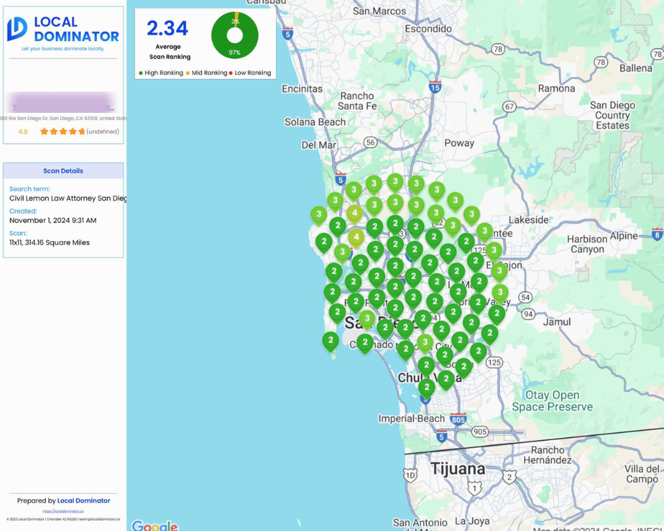Viewport: 664px width, 531px height.
Task: Click the Route 905 highway shield
Action: (479, 431)
